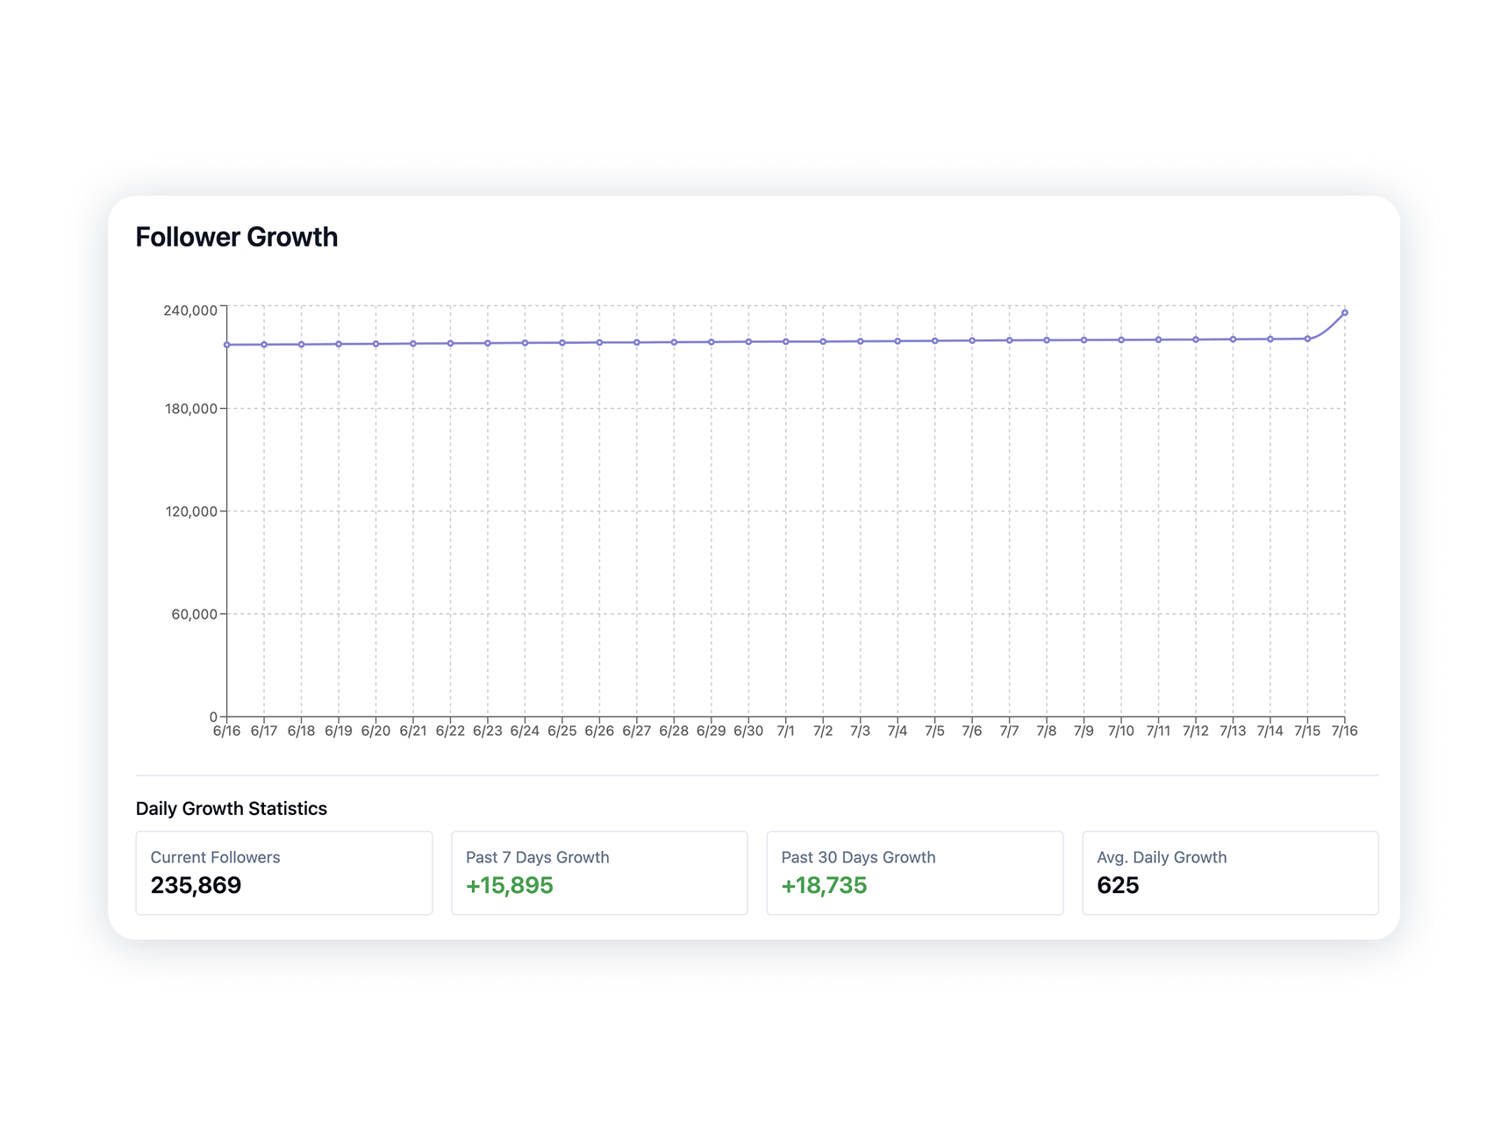Image resolution: width=1509 pixels, height=1136 pixels.
Task: Click the peak data point at chart's right edge
Action: click(x=1346, y=311)
